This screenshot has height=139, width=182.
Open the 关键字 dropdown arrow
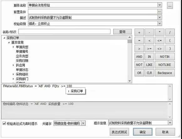[x=83, y=123]
